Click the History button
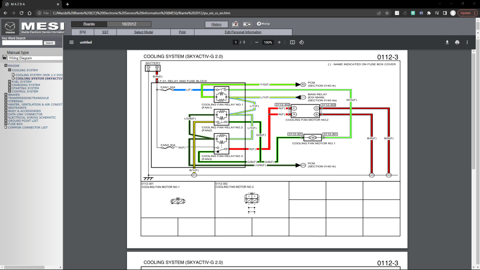Viewport: 480px width, 270px height. tap(216, 24)
